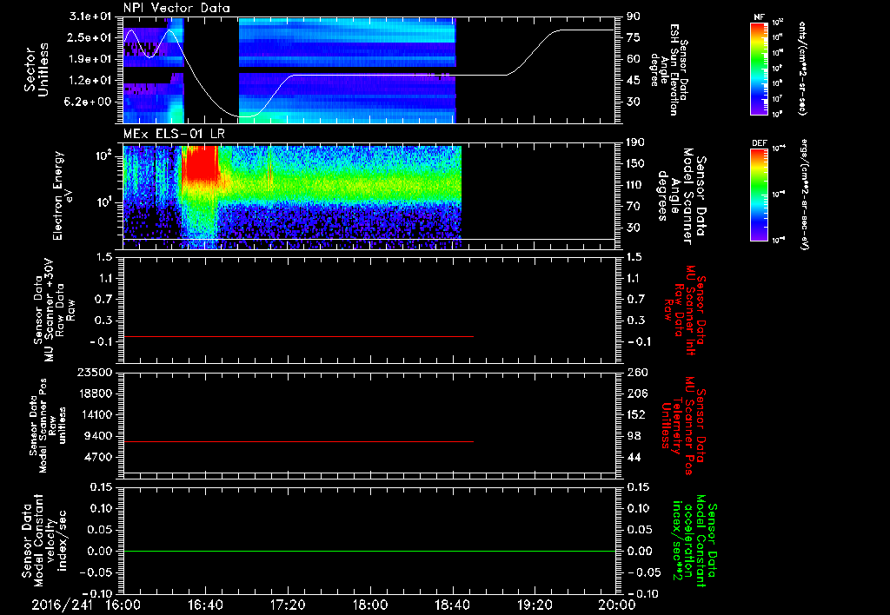
Task: Click the 'Model Scanner Angle degrees' axis label
Action: click(x=681, y=196)
